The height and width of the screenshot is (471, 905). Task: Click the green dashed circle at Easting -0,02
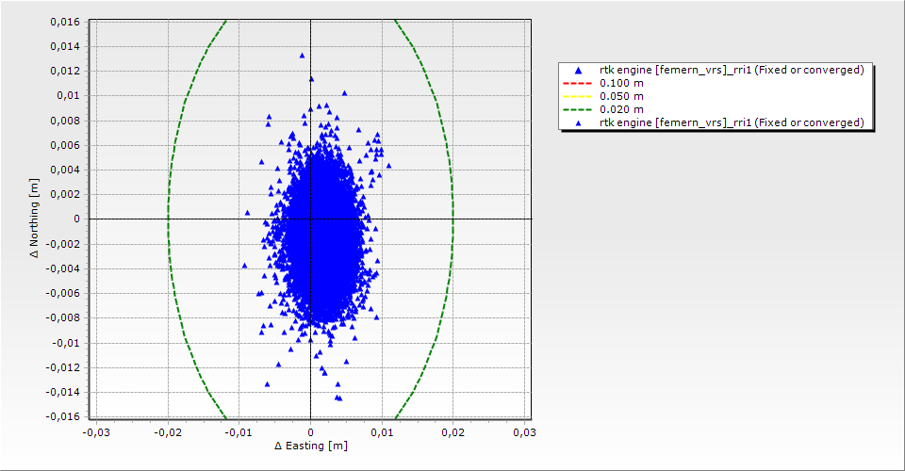(168, 219)
